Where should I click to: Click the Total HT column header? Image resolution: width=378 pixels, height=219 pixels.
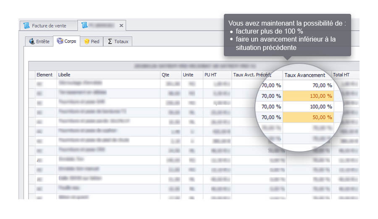tap(344, 75)
